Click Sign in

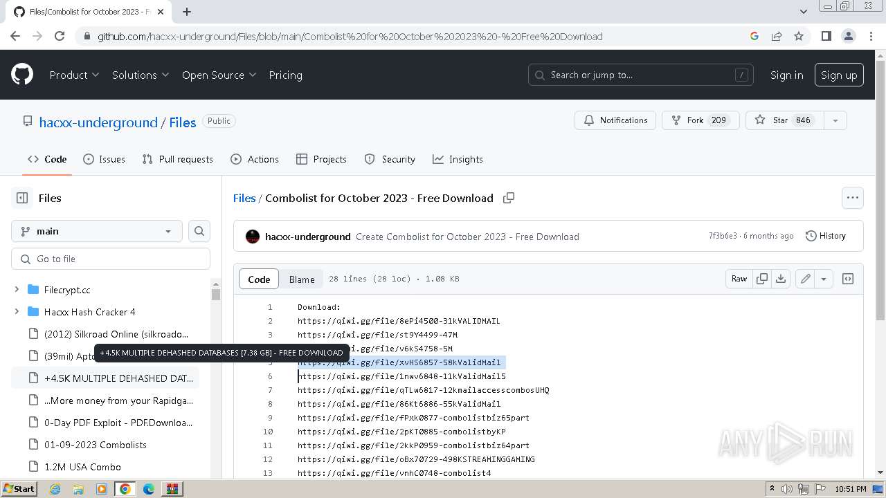tap(787, 75)
